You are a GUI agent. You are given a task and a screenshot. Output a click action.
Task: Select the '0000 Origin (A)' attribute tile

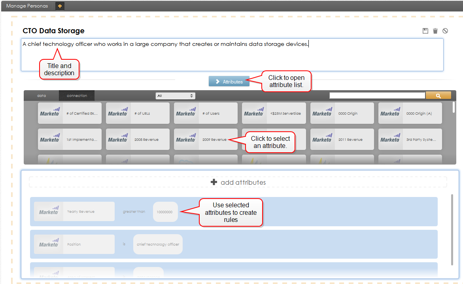tap(410, 114)
